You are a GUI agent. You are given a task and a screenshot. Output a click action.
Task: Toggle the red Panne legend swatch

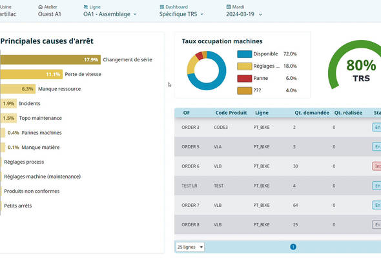(x=245, y=79)
